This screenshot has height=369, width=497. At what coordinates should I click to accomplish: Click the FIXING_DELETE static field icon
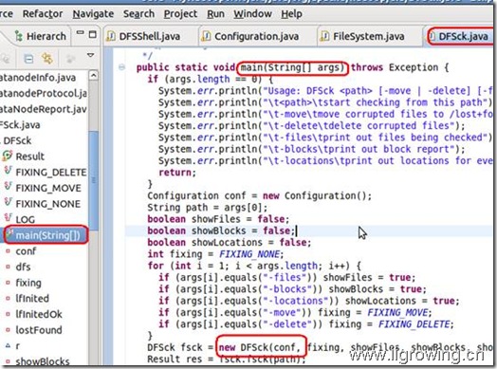tap(8, 171)
